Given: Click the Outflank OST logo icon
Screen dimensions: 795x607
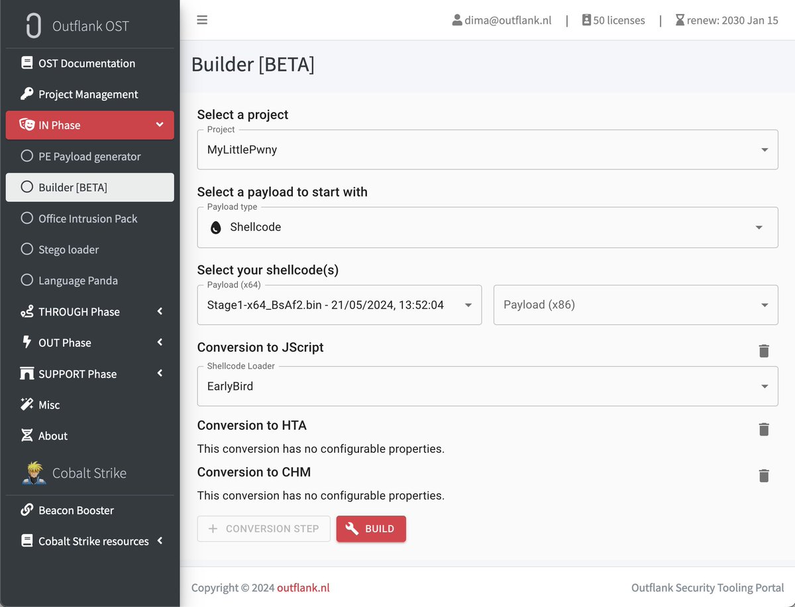Looking at the screenshot, I should click(x=33, y=25).
